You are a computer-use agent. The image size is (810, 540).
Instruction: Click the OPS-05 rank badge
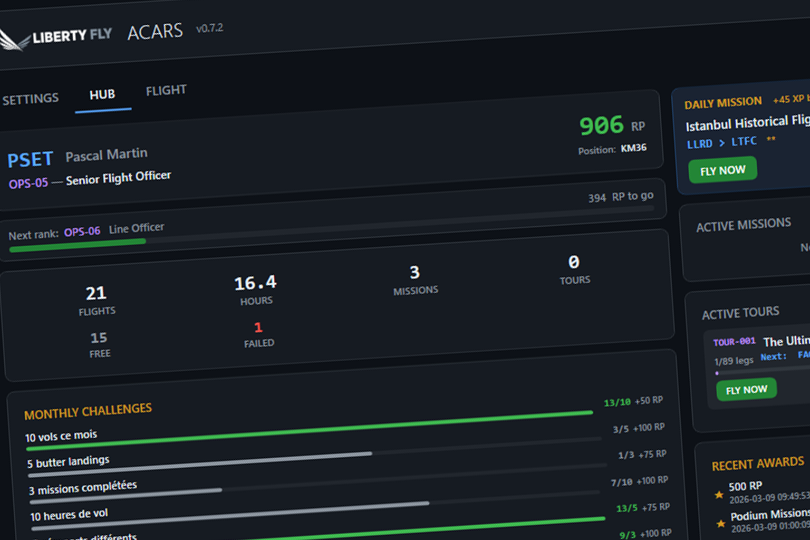[28, 182]
